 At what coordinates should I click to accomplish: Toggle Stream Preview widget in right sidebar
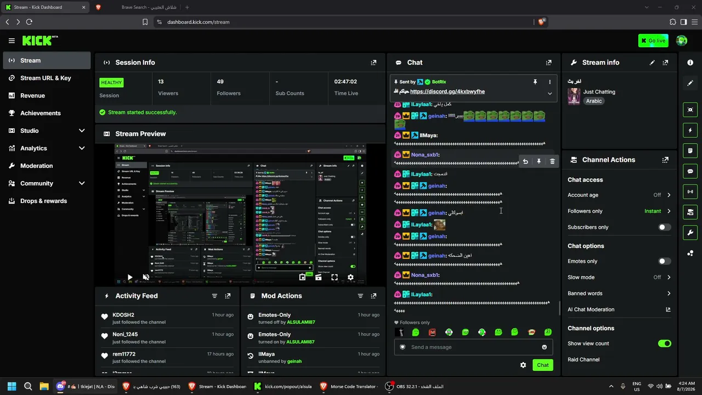click(x=690, y=110)
